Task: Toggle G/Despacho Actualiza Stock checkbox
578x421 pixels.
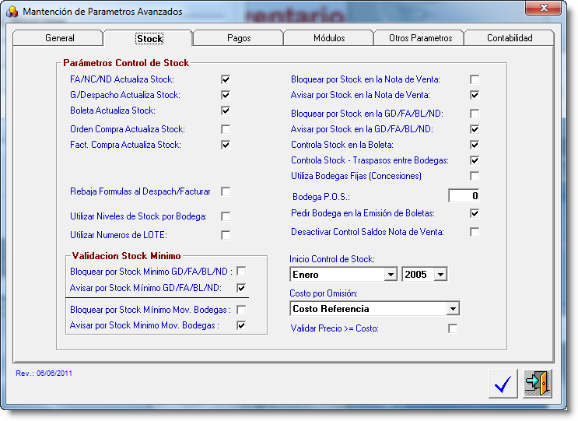Action: (226, 95)
